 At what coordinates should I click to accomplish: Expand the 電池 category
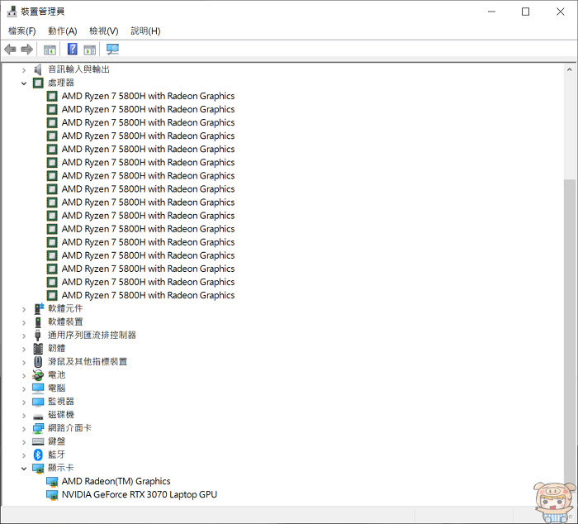[24, 375]
